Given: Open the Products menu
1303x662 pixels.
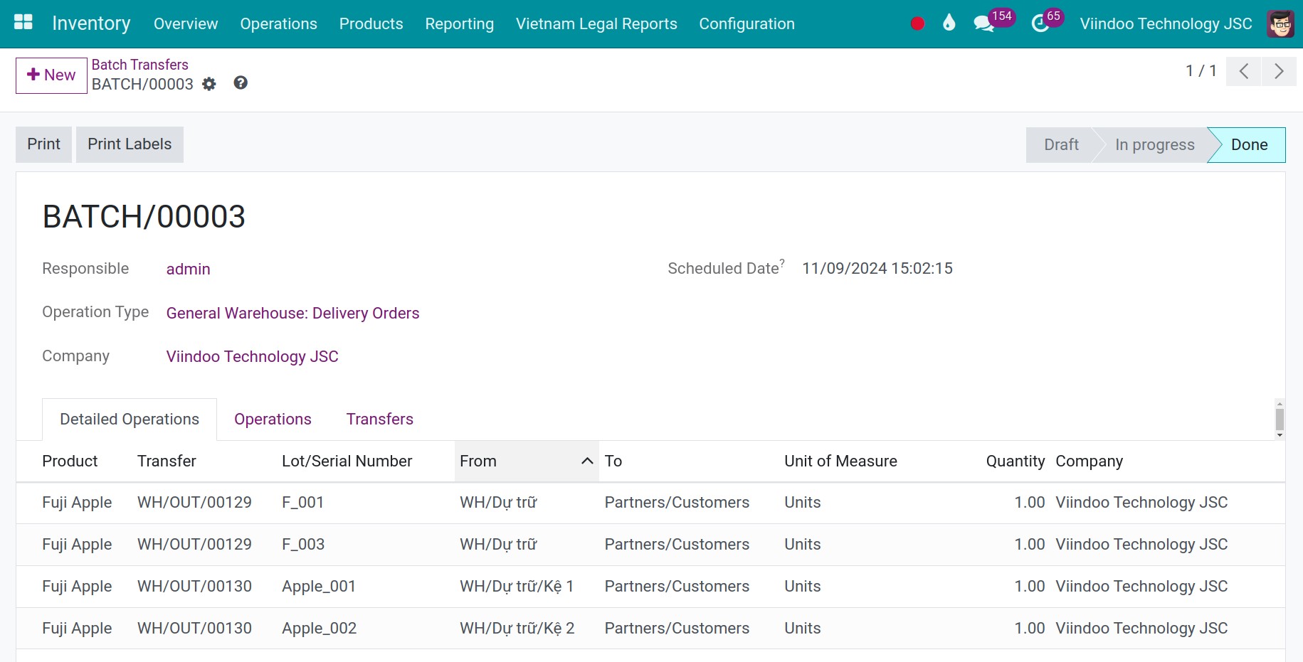Looking at the screenshot, I should tap(371, 23).
